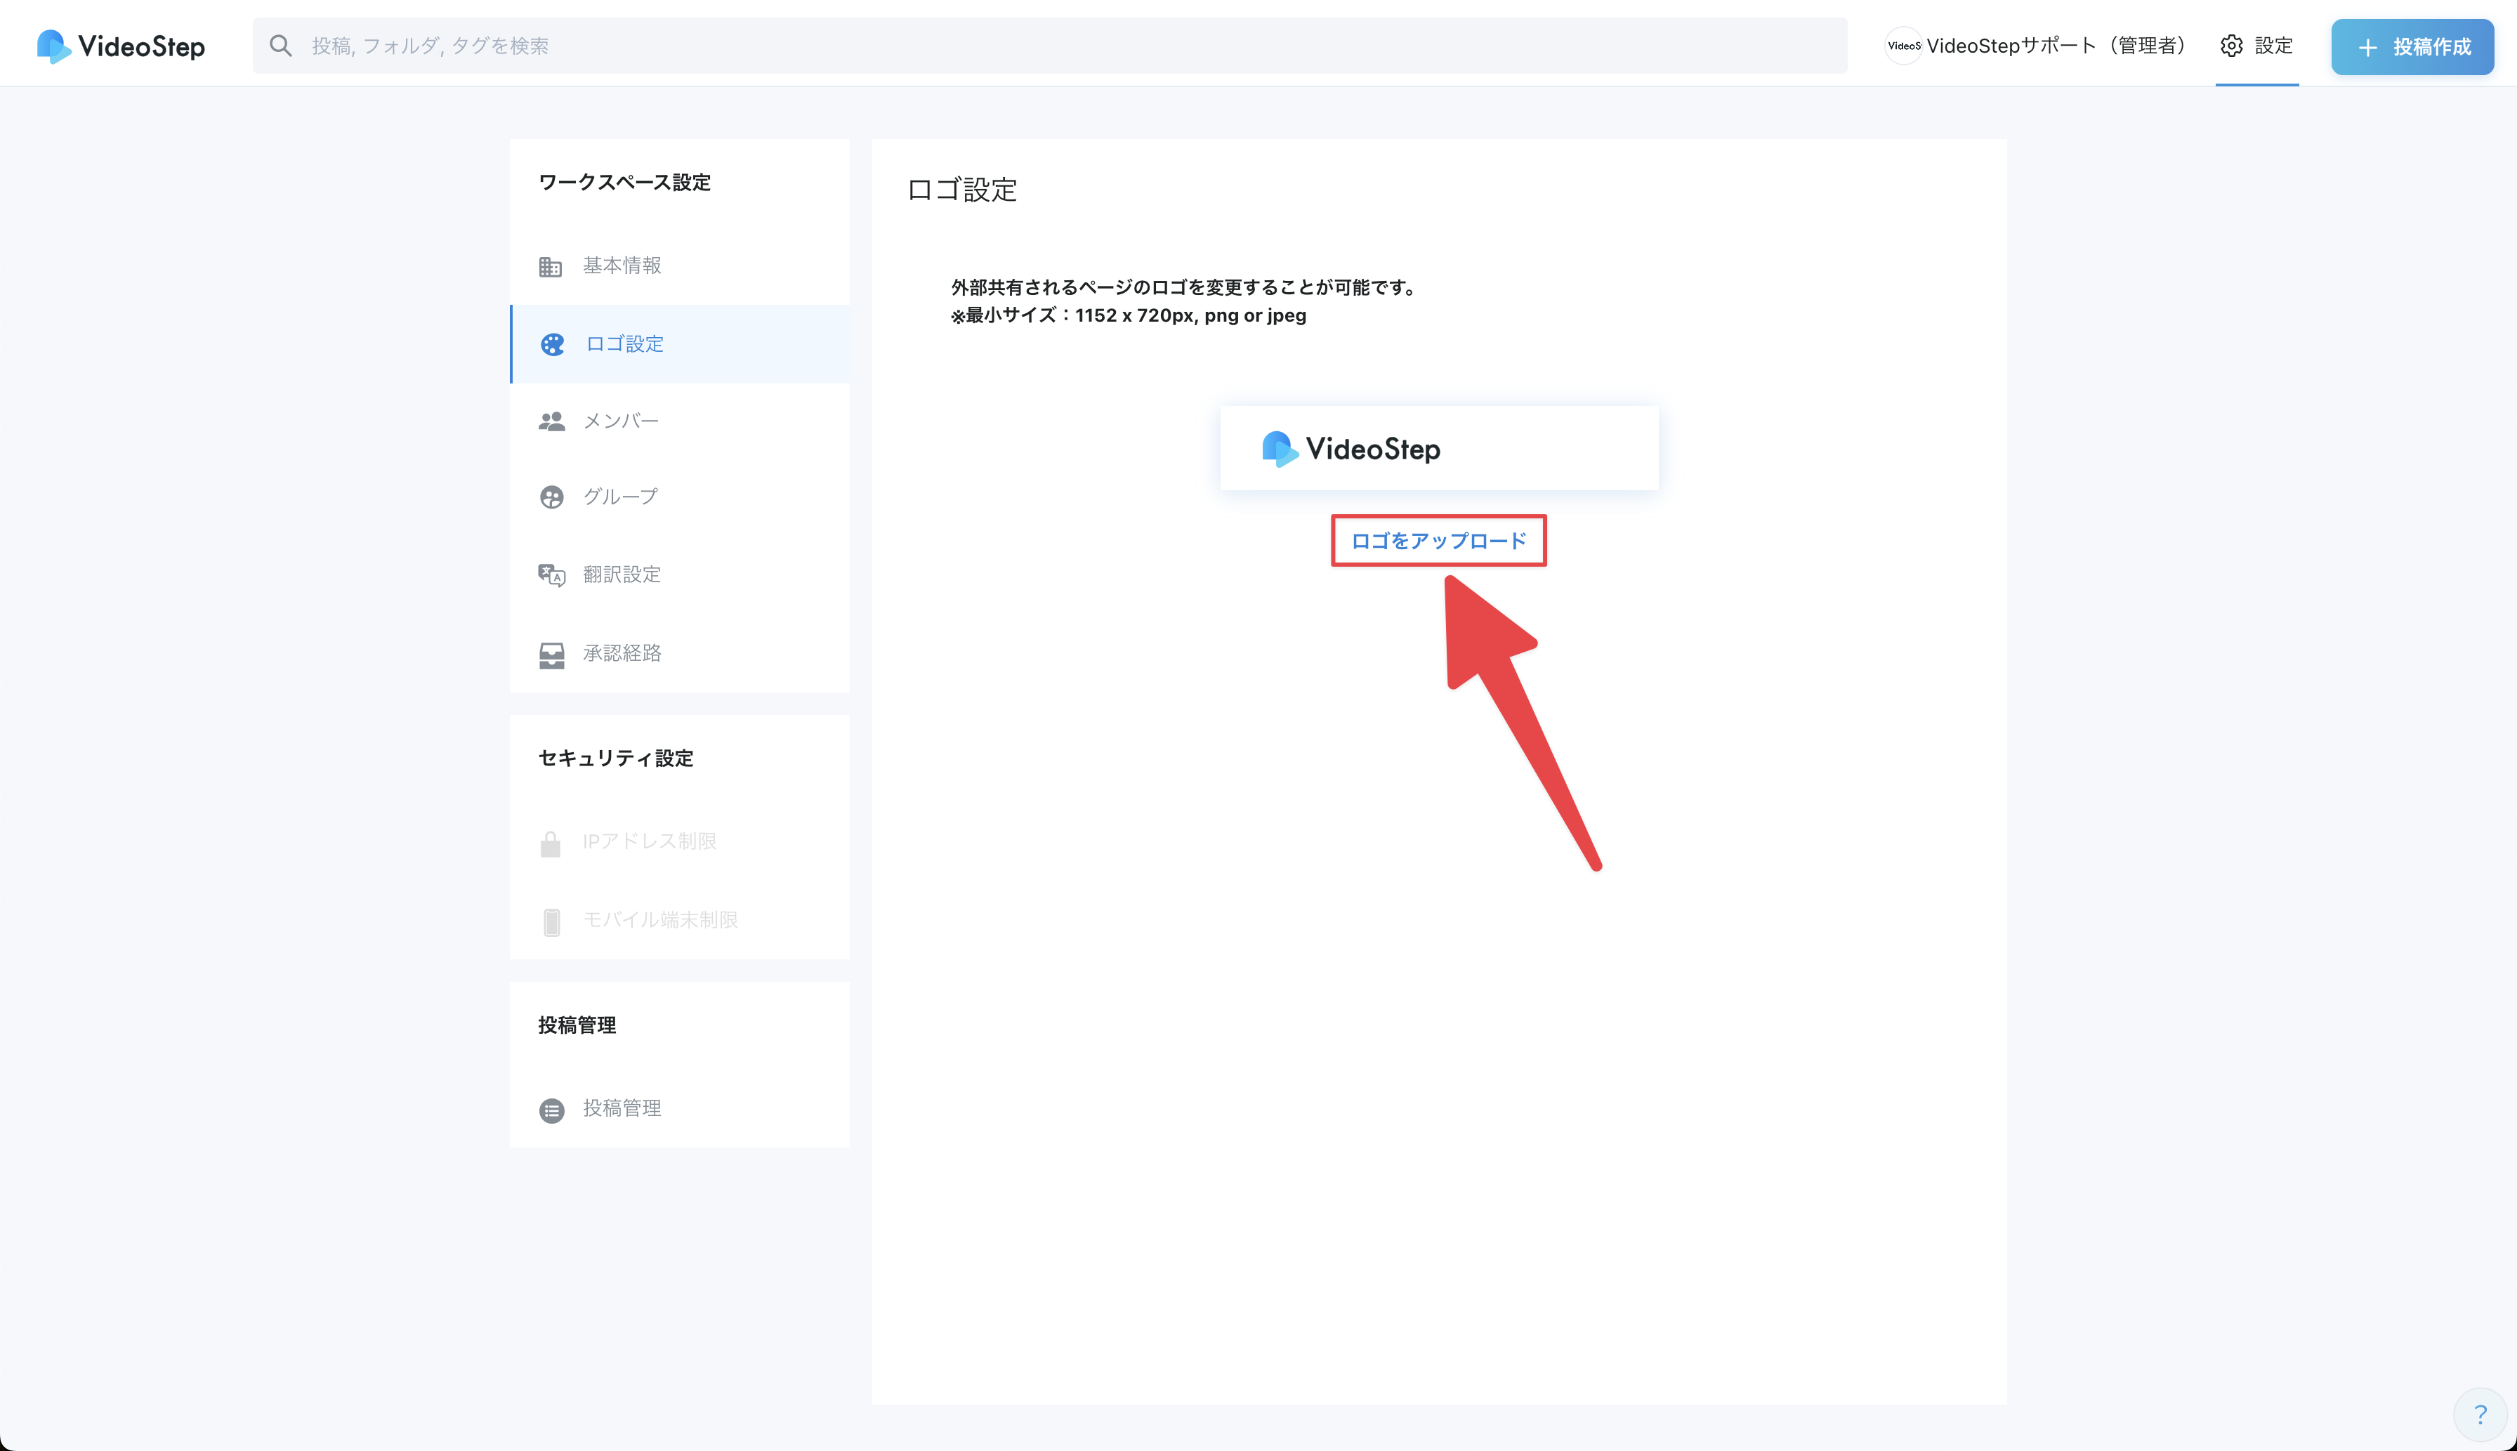2517x1451 pixels.
Task: Click the ロゴをアップロード link
Action: point(1438,541)
